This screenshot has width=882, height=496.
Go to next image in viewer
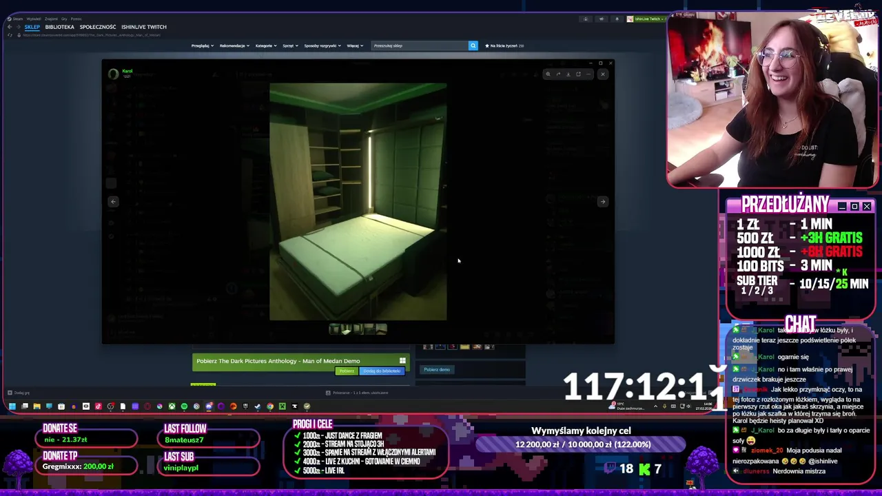603,202
